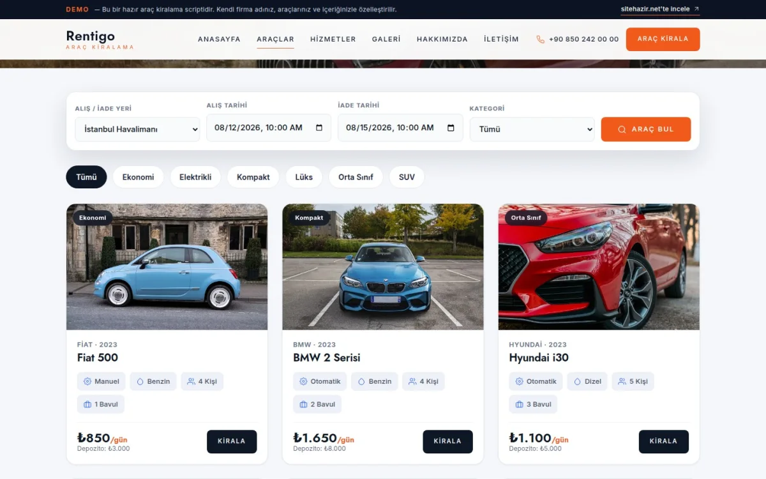Click KİRALA button on Fiat 500 card
This screenshot has width=766, height=479.
click(232, 441)
